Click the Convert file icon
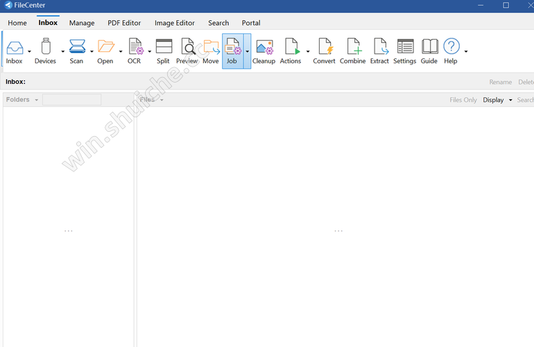This screenshot has width=534, height=347. 324,47
